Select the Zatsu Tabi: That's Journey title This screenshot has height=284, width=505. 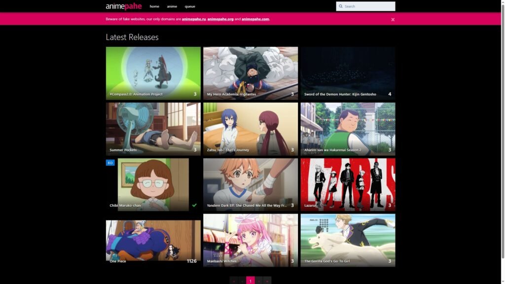228,150
